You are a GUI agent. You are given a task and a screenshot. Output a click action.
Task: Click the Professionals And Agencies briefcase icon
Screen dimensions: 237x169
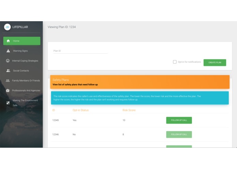[x=8, y=91]
